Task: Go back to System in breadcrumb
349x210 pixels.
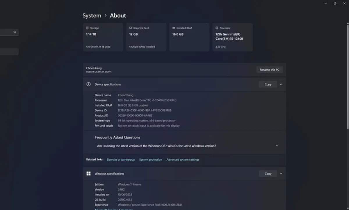Action: pos(92,16)
